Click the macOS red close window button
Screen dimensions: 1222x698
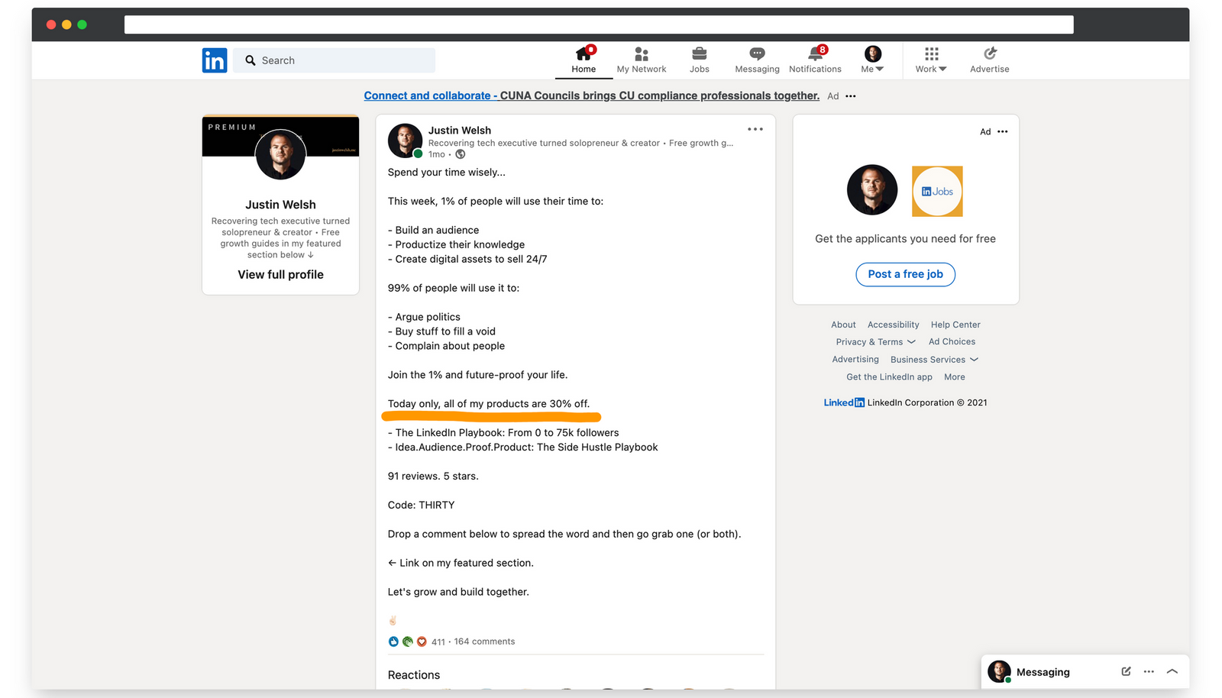click(51, 24)
